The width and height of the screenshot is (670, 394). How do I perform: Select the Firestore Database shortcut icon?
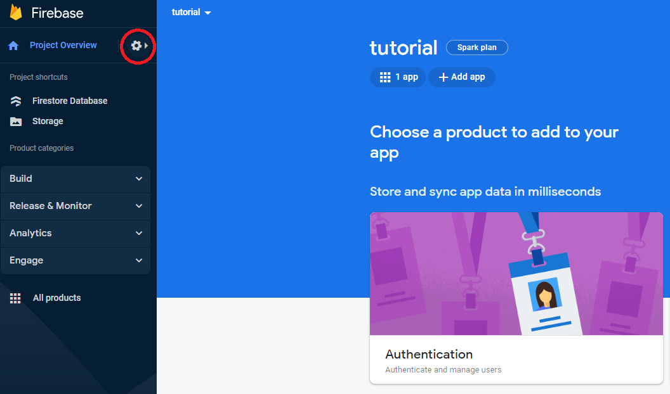click(16, 101)
